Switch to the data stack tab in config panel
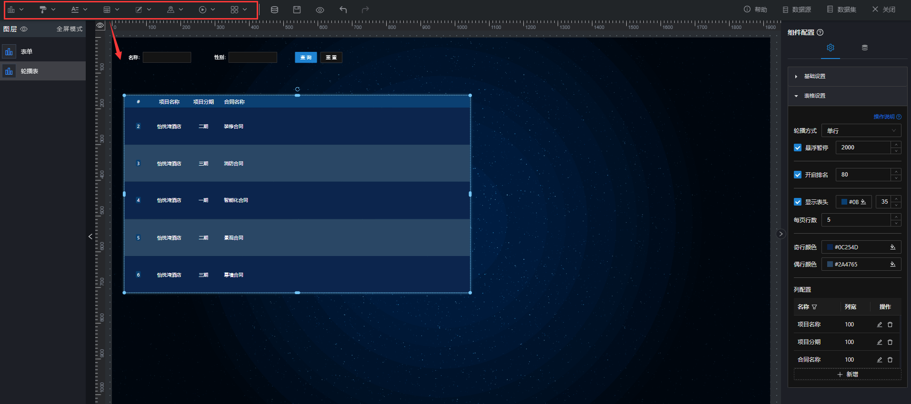 (x=865, y=48)
